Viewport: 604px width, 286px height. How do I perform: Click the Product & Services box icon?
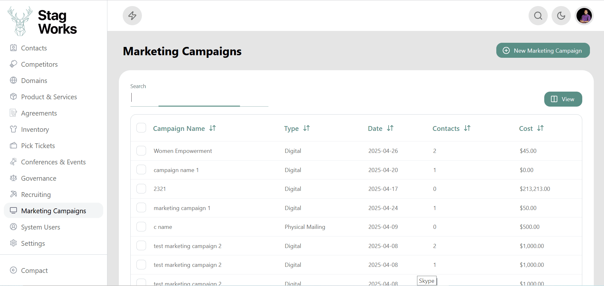(13, 97)
